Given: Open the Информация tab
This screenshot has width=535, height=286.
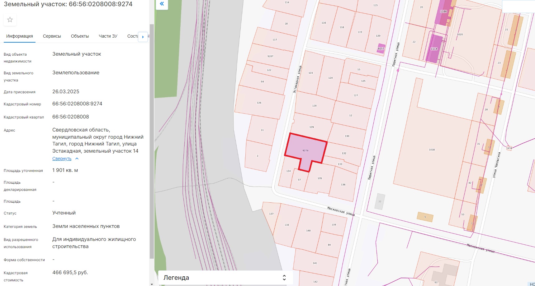Looking at the screenshot, I should coord(19,36).
